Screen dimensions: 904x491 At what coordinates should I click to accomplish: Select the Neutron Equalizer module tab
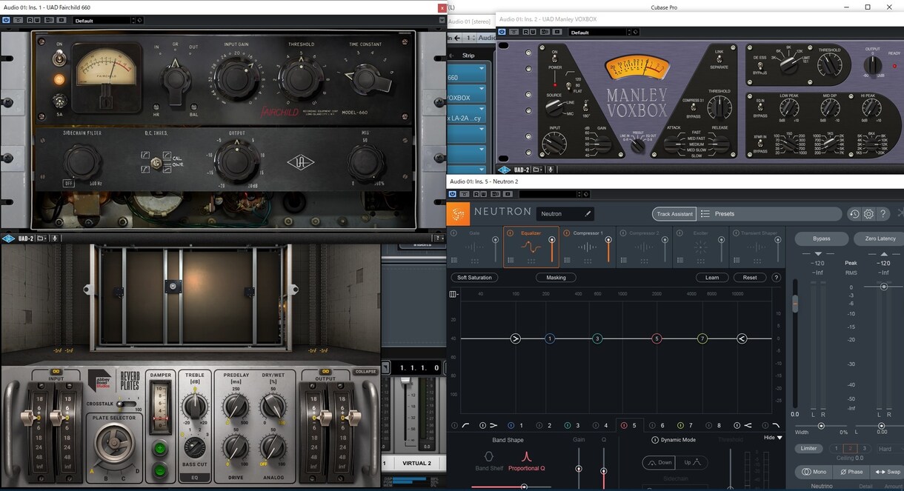pos(531,247)
